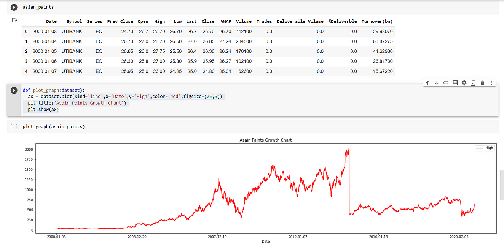
Task: Run the plot_graph(asain_paints) cell via empty brackets
Action: pyautogui.click(x=14, y=127)
